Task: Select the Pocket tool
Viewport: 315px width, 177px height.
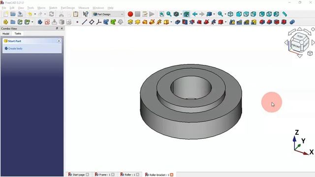Action: 177,22
